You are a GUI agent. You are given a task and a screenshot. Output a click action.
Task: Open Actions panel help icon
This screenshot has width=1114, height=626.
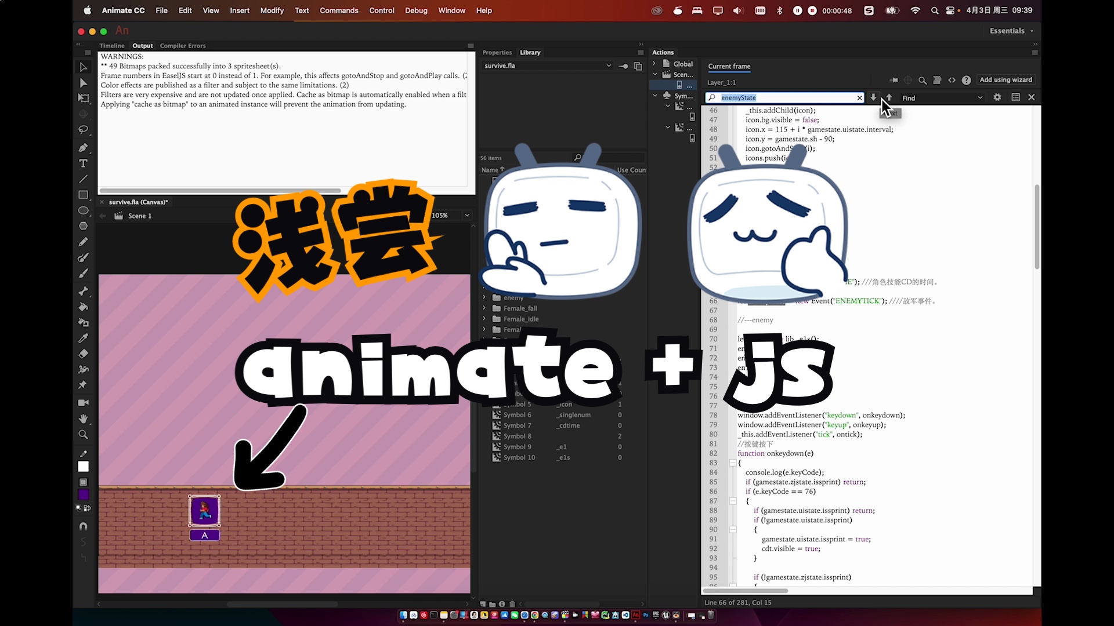966,80
